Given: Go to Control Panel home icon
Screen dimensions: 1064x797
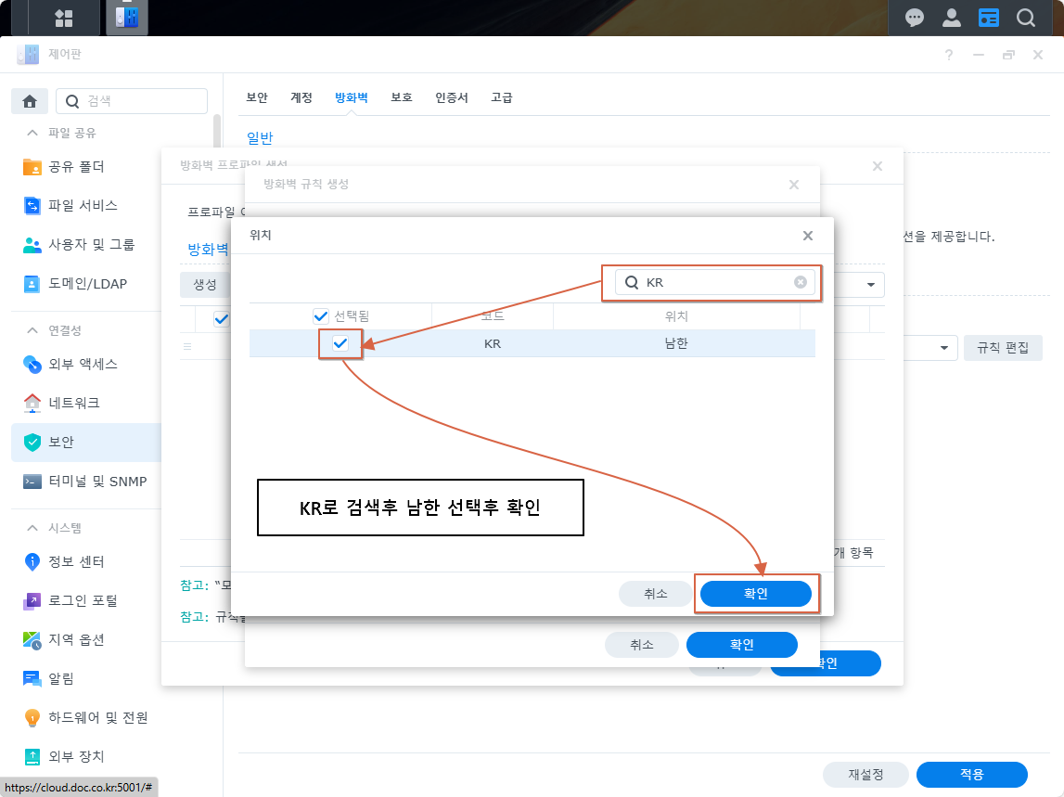Looking at the screenshot, I should (30, 101).
